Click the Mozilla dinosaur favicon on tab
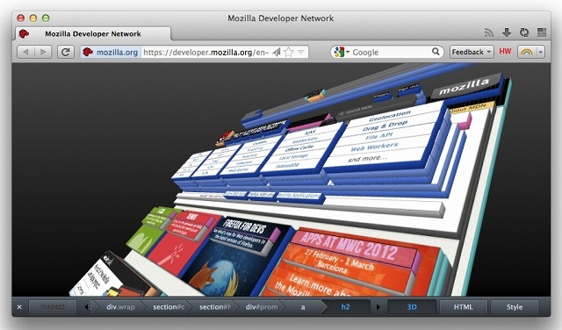This screenshot has width=562, height=330. [24, 33]
